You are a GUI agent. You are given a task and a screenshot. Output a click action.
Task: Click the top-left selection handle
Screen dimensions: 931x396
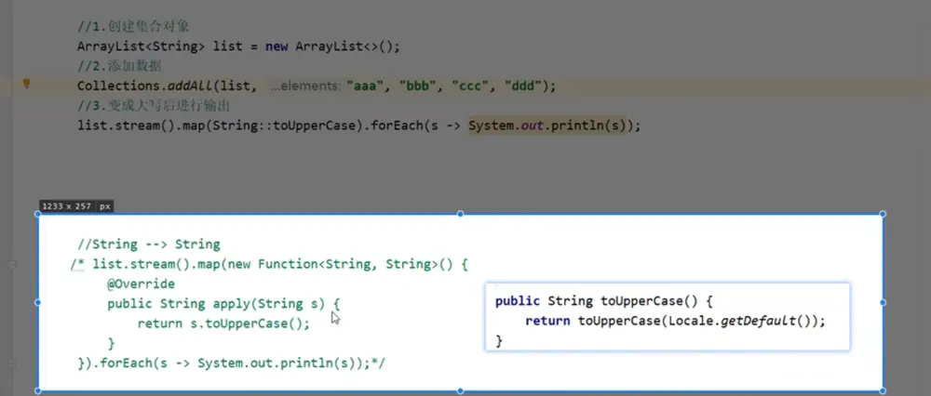coord(38,214)
